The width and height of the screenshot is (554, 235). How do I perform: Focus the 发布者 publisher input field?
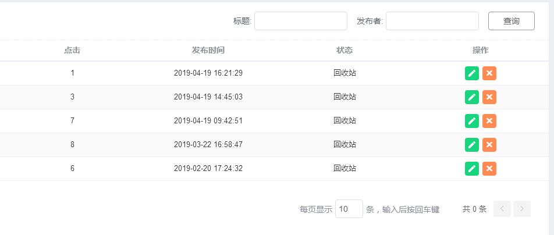pos(432,21)
